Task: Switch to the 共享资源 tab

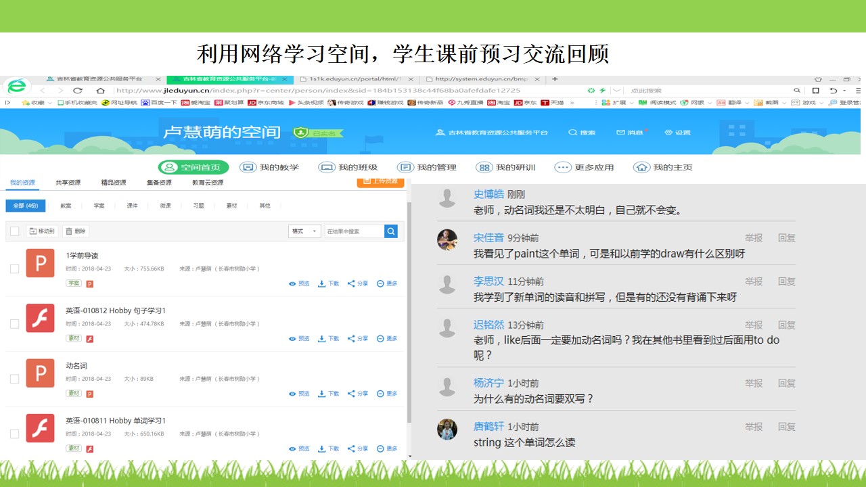Action: coord(68,183)
